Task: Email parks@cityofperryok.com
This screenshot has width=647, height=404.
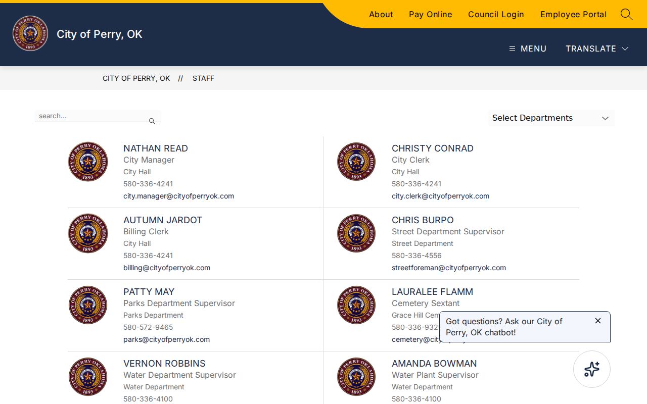Action: (166, 339)
